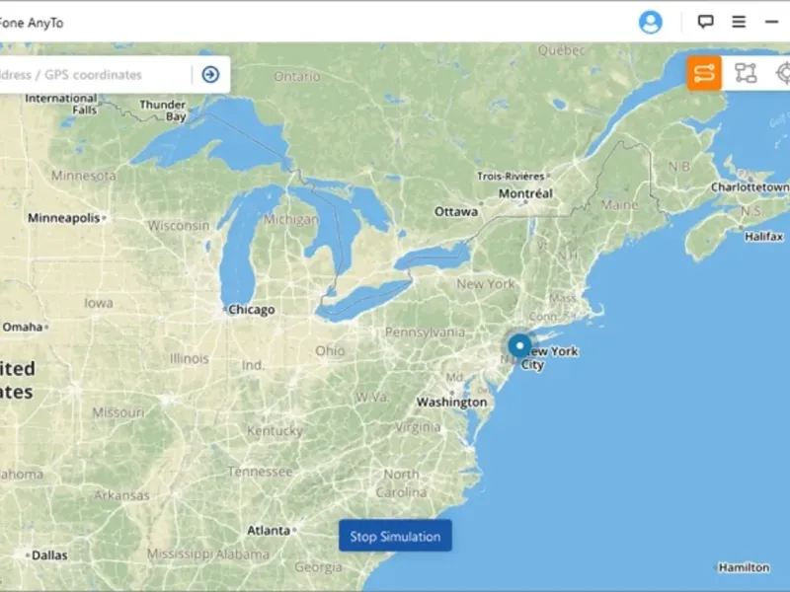Open the user account profile icon
The image size is (790, 592).
coord(651,22)
